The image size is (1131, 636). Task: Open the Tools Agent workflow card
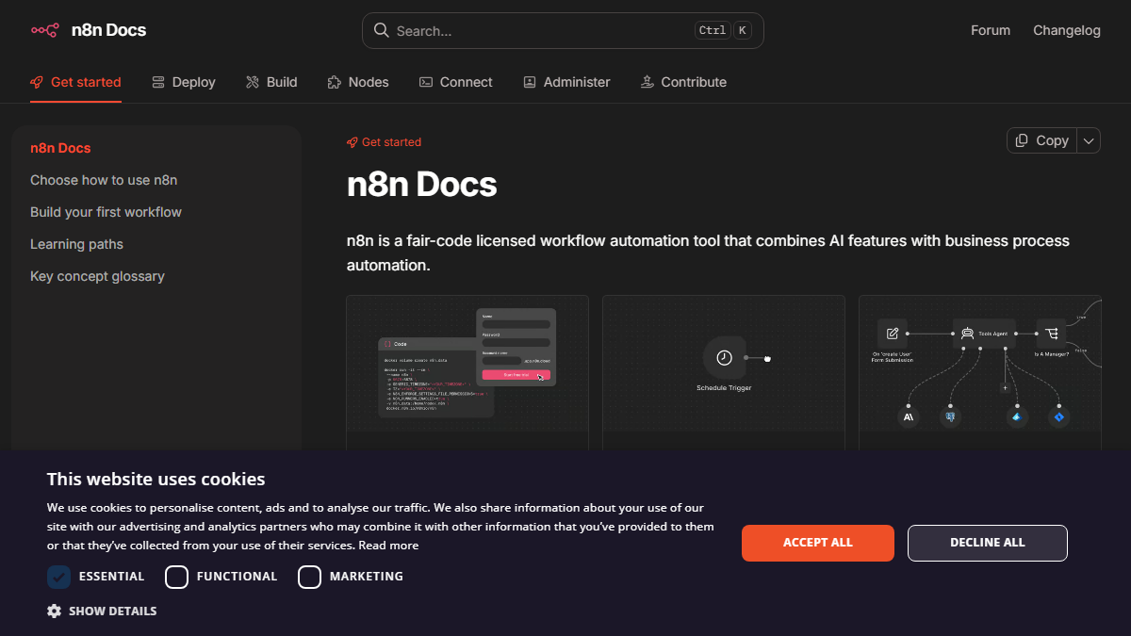pyautogui.click(x=980, y=373)
